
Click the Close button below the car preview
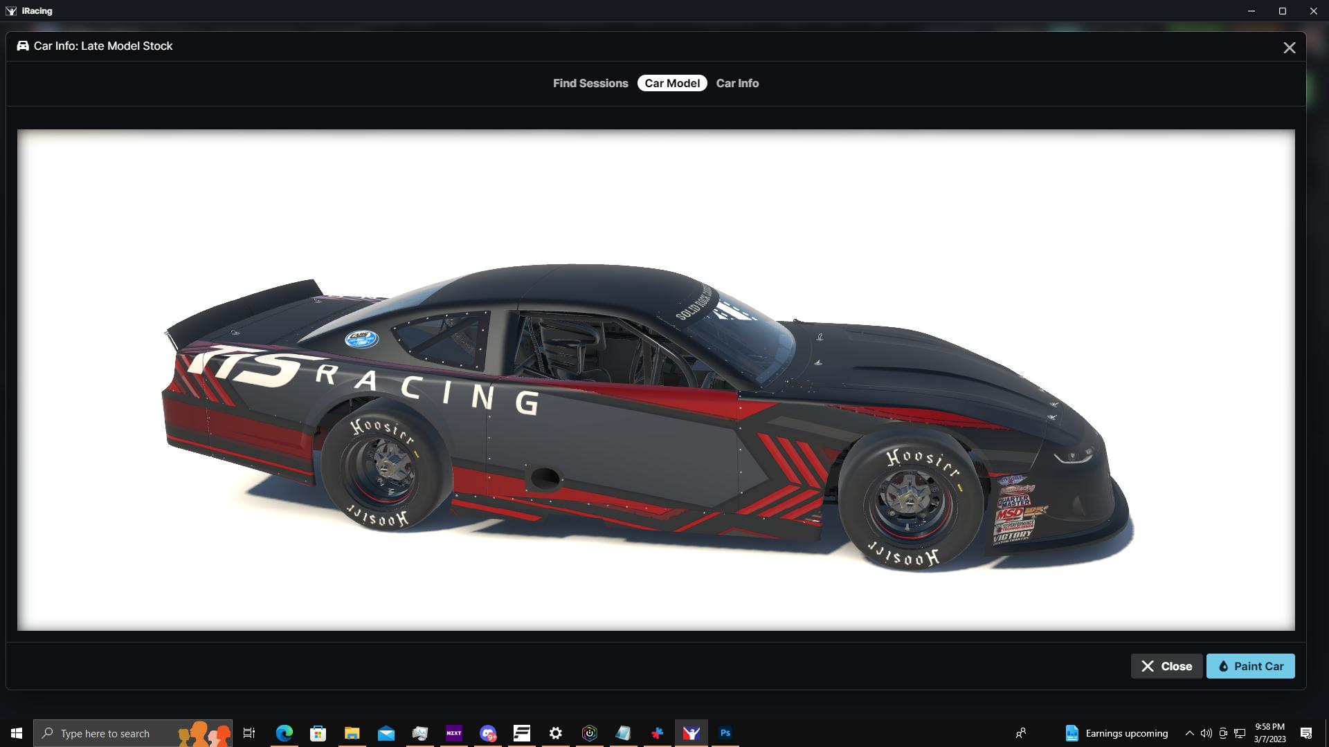pos(1166,666)
